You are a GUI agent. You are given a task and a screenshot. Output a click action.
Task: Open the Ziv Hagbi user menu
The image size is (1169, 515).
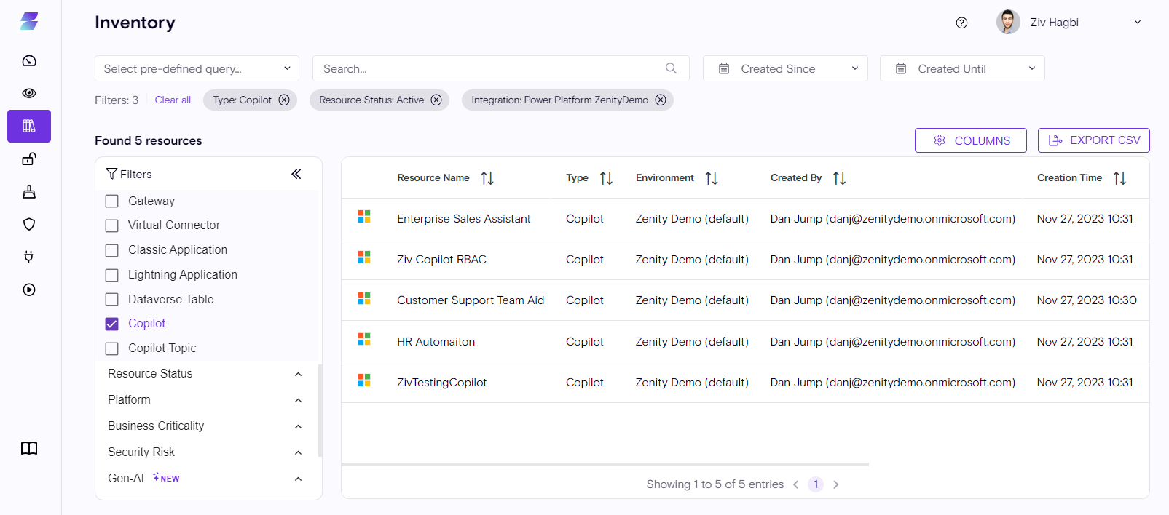1068,23
